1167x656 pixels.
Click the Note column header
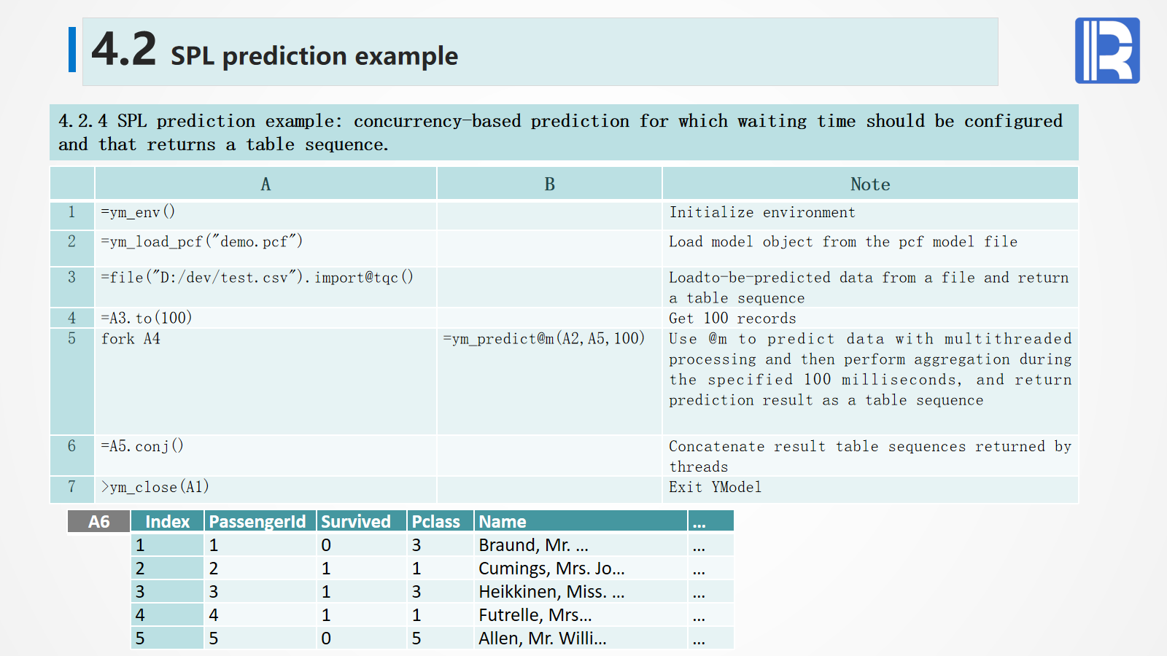(869, 184)
